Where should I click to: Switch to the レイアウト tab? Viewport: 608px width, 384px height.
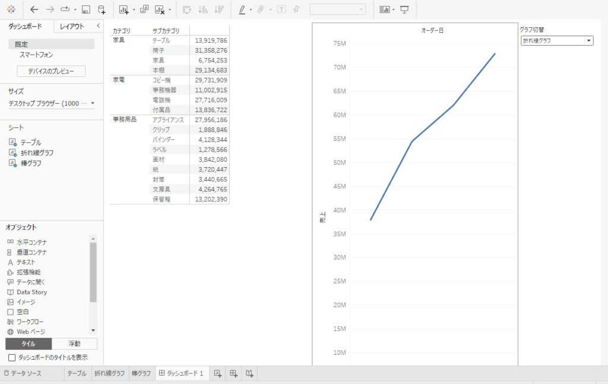coord(72,26)
